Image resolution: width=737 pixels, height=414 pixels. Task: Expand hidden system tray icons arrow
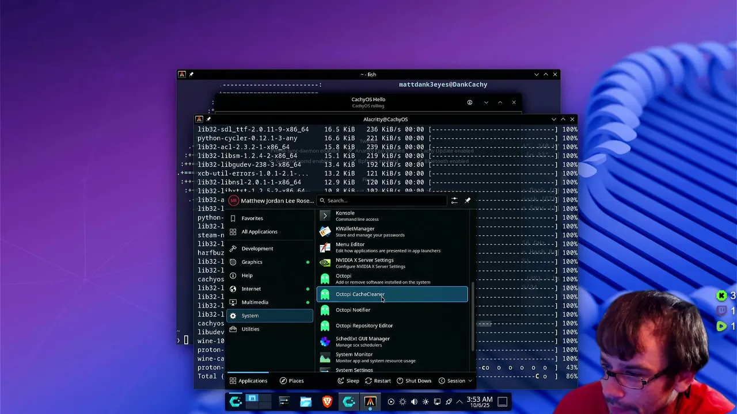tap(459, 402)
